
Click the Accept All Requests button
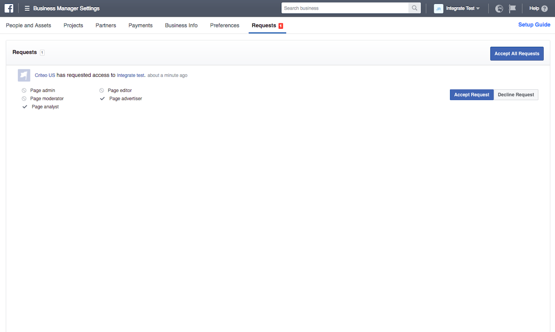click(x=517, y=54)
